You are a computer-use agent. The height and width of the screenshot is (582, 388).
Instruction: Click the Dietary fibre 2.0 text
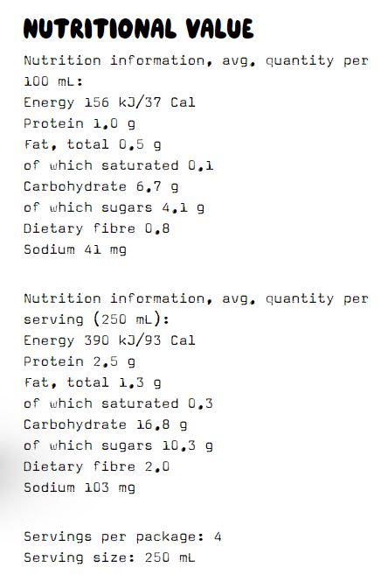(97, 466)
